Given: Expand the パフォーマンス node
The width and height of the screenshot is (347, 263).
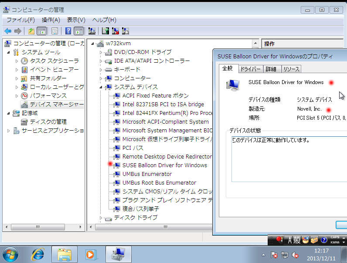Looking at the screenshot, I should pyautogui.click(x=17, y=96).
